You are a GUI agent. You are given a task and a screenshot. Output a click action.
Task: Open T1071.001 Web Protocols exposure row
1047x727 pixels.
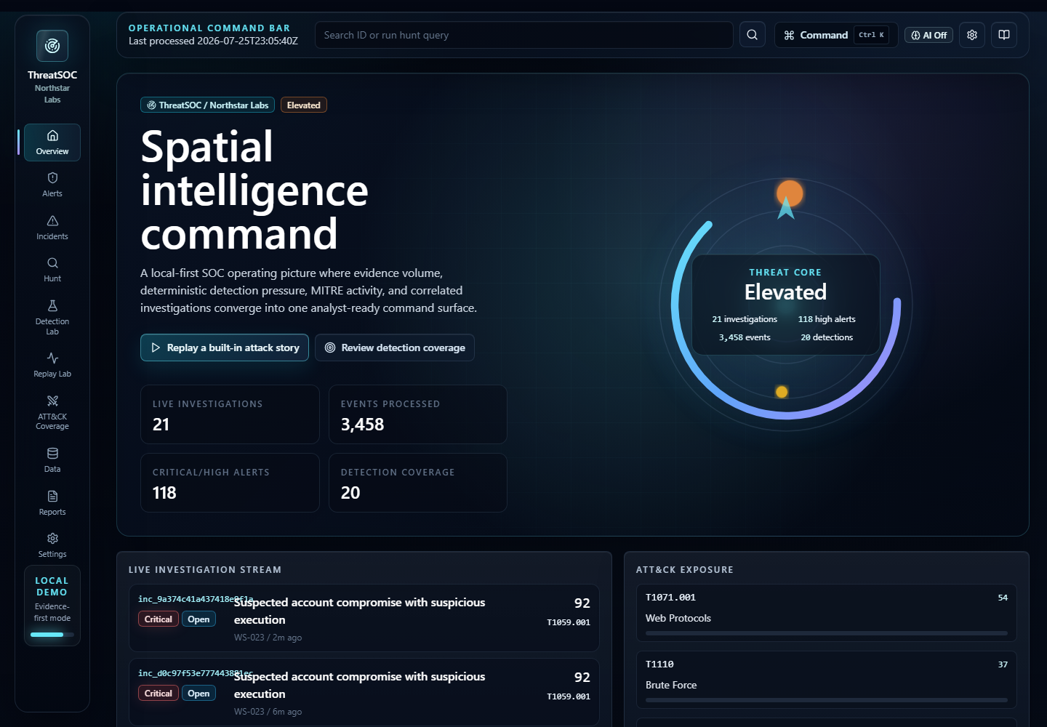[827, 613]
